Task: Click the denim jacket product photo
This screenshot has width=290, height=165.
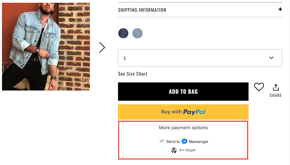Action: [46, 46]
